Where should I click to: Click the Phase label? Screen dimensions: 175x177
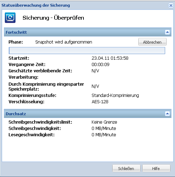pyautogui.click(x=16, y=42)
